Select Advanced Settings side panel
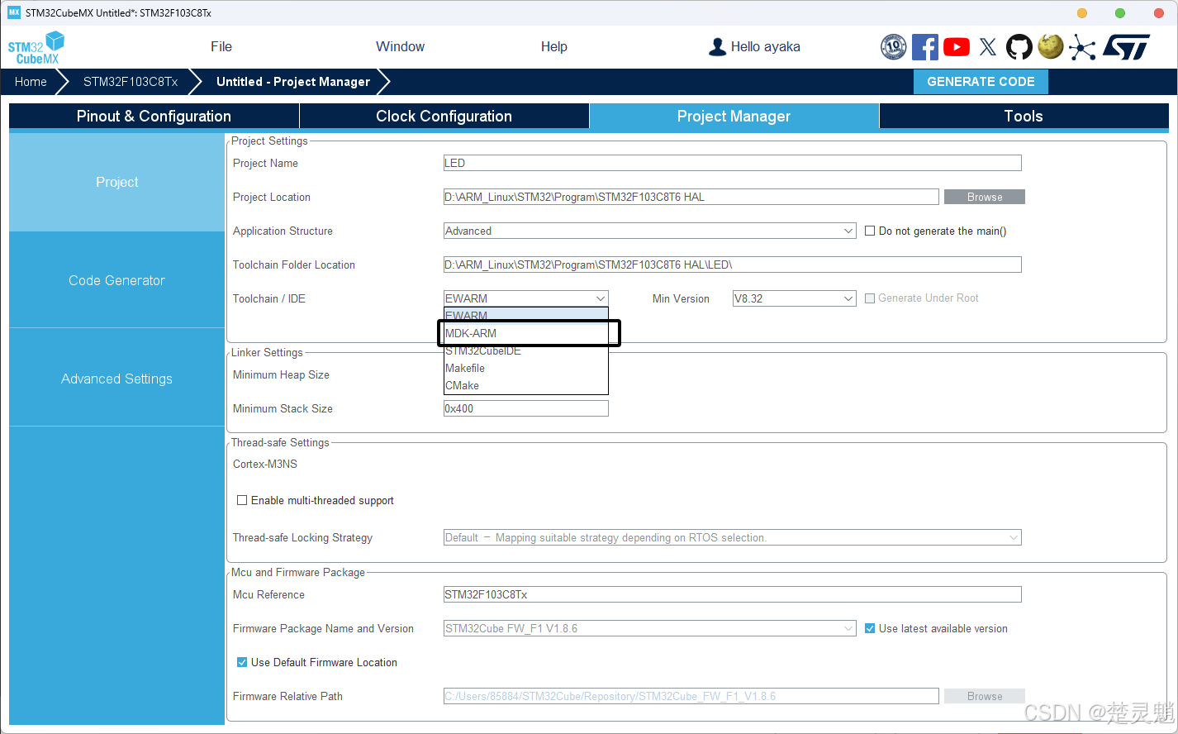The image size is (1178, 734). click(116, 379)
